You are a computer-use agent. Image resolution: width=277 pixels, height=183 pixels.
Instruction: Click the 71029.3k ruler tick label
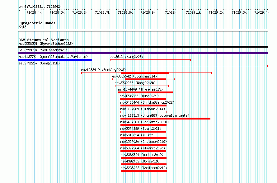239,12
